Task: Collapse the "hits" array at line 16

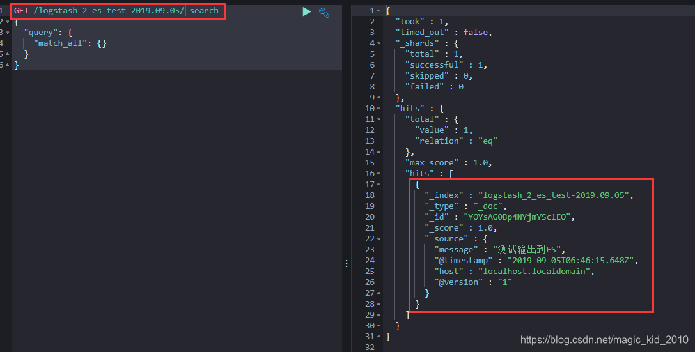Action: (379, 174)
